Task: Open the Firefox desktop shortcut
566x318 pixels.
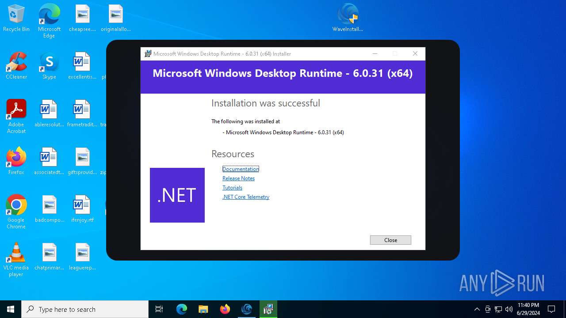Action: tap(16, 162)
